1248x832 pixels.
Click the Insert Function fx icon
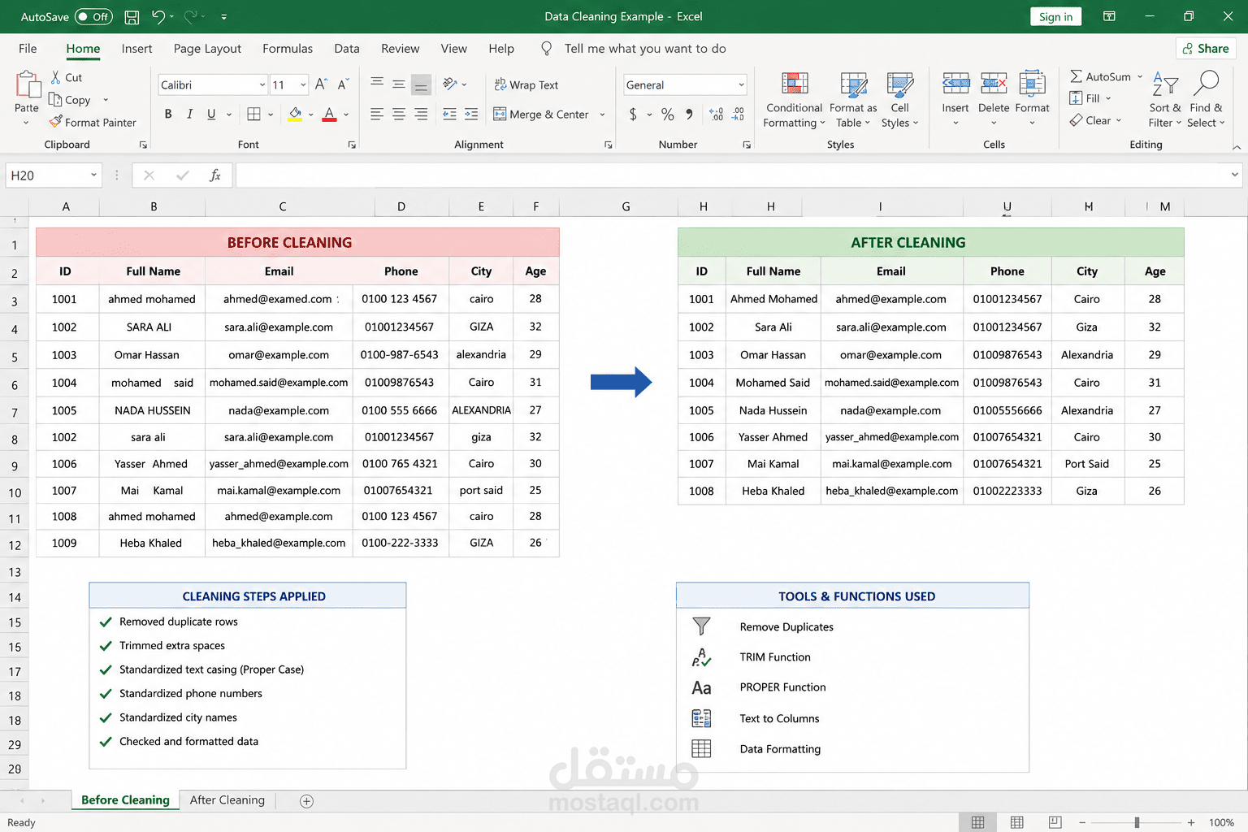point(214,175)
